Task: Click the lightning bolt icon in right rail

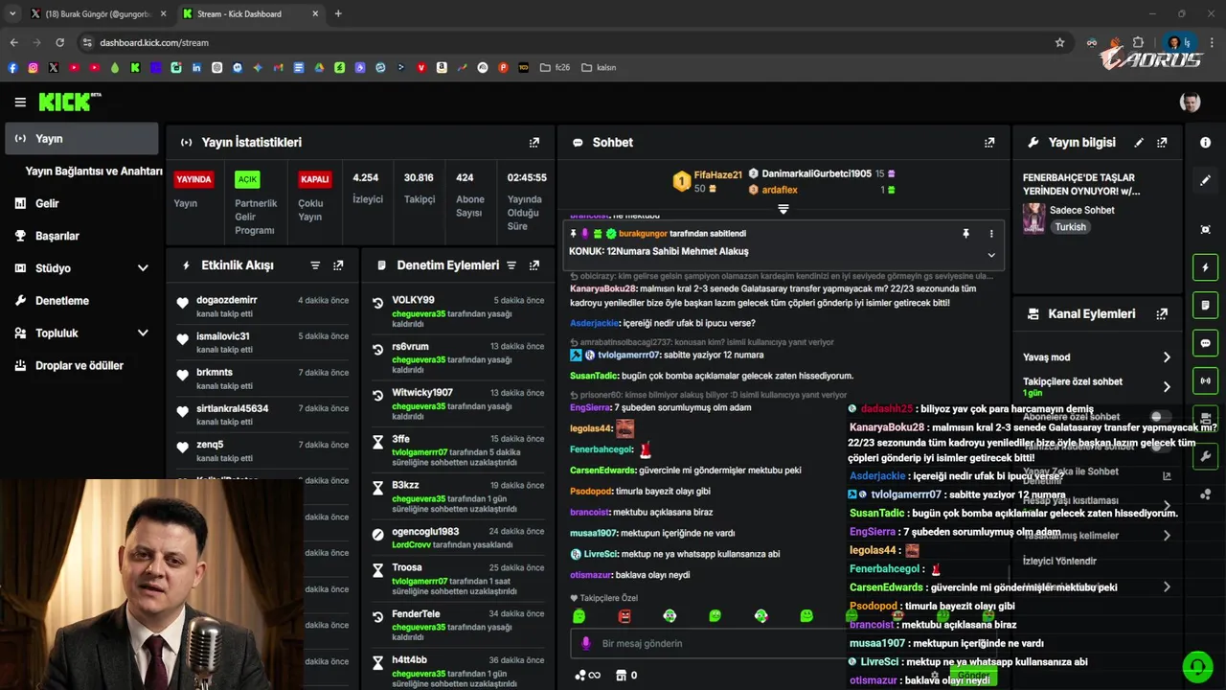Action: (1206, 267)
